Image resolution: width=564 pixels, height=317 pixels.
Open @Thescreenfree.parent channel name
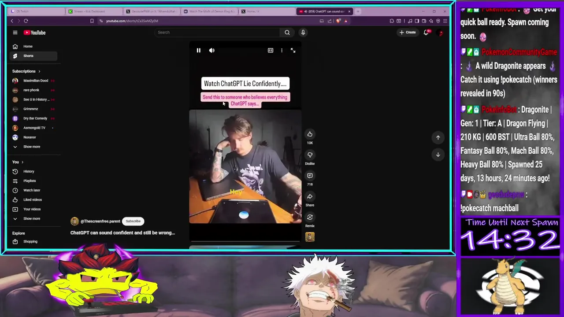(x=100, y=221)
